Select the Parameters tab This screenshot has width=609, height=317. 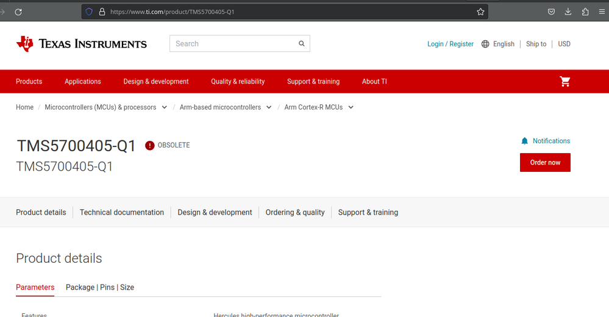point(35,288)
